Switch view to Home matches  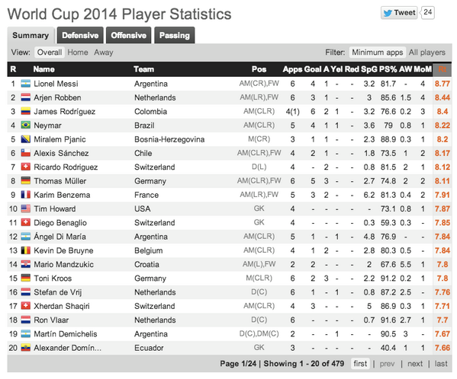click(x=78, y=53)
